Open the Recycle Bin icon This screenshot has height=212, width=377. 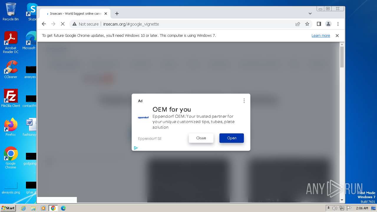11,12
